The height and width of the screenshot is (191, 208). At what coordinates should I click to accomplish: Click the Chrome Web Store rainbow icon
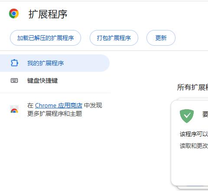[x=14, y=110]
